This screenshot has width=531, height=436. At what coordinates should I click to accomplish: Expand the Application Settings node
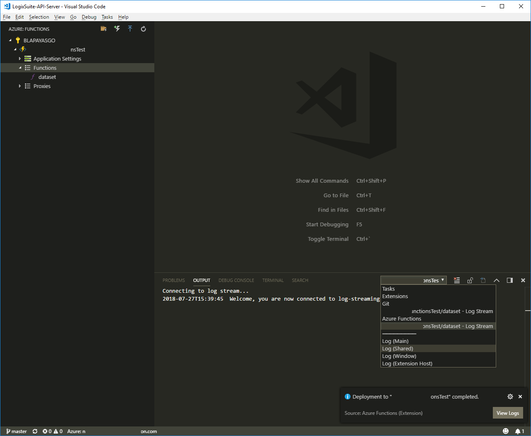tap(20, 59)
